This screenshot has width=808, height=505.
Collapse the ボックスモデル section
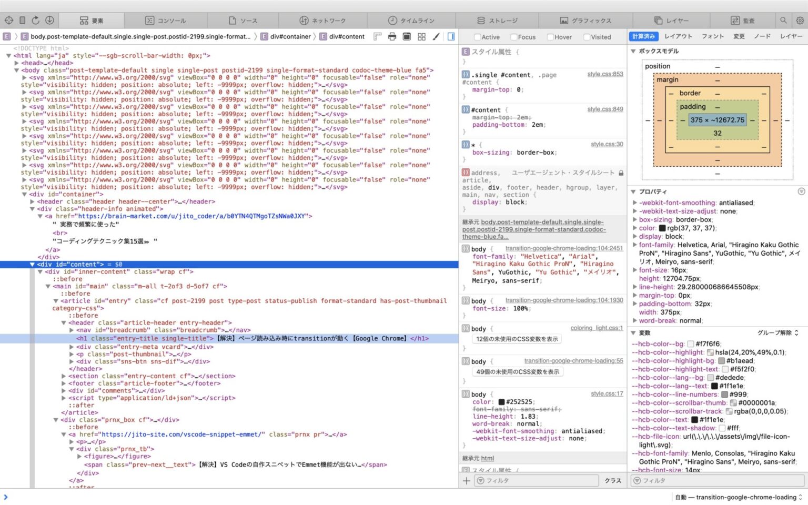click(633, 51)
